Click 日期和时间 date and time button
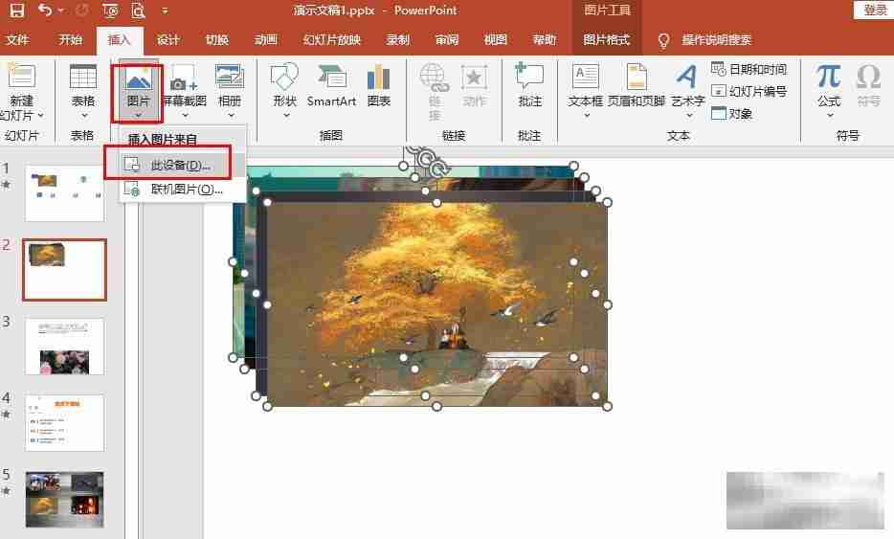This screenshot has height=539, width=894. tap(749, 69)
